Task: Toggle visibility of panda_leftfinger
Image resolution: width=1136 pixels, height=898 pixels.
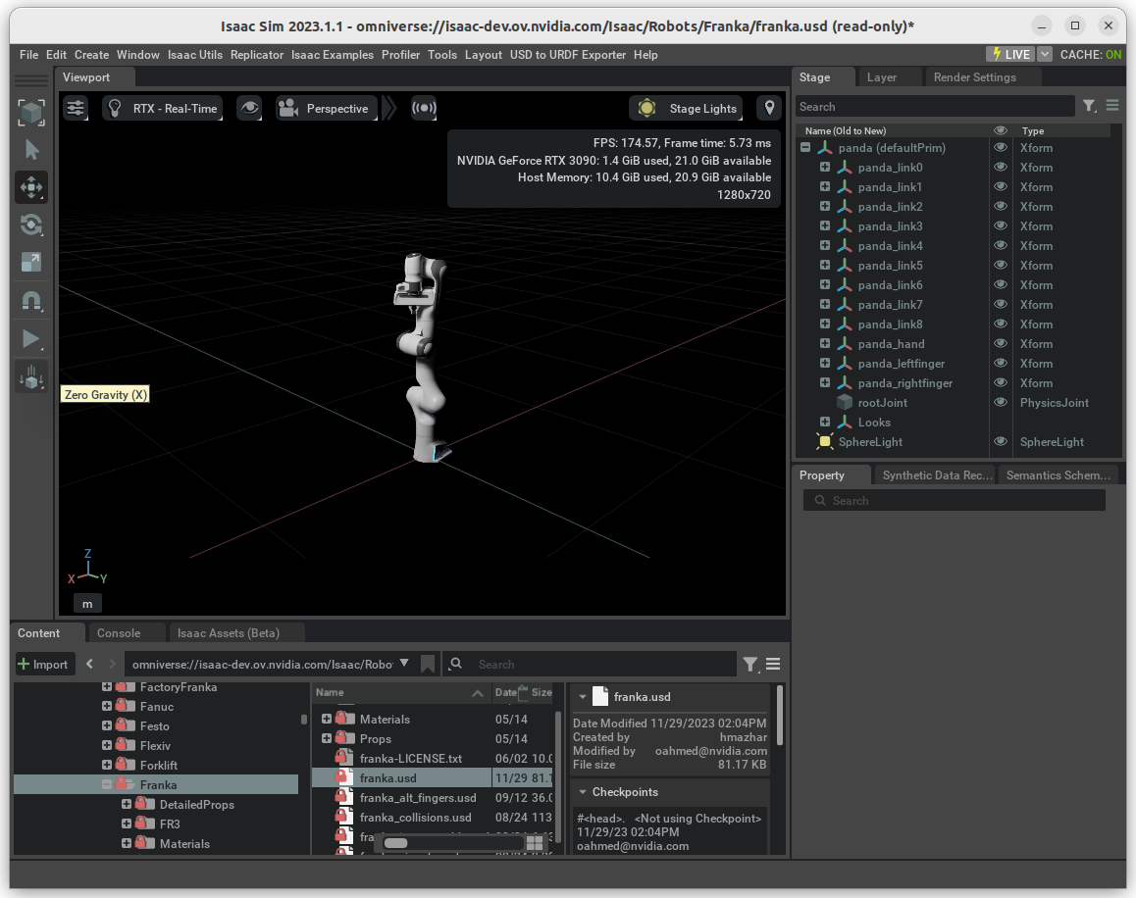Action: pyautogui.click(x=1001, y=363)
